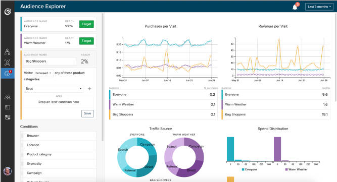337x182 pixels.
Task: Click the Audience Explorer page title
Action: (x=43, y=7)
